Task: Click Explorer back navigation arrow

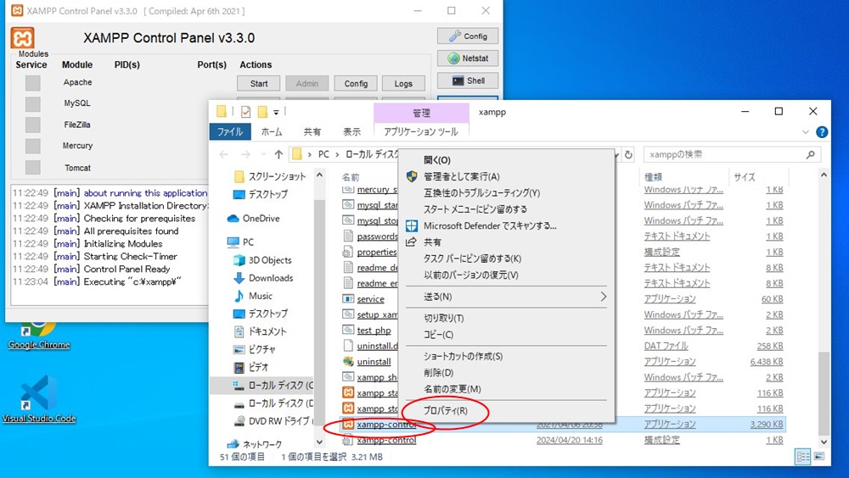Action: pyautogui.click(x=223, y=154)
